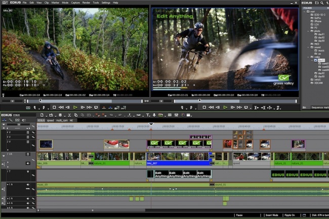
Task: Open the Marker menu
Action: coord(55,3)
